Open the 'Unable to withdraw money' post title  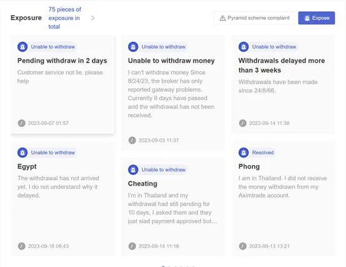point(171,61)
